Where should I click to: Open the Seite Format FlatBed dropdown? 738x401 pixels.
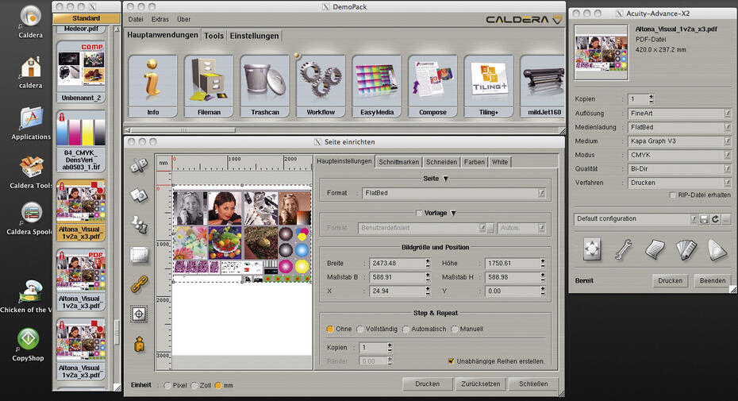(454, 193)
